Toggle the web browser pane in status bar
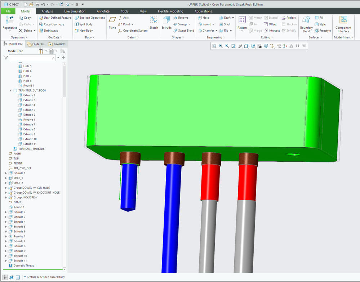 (x=12, y=277)
